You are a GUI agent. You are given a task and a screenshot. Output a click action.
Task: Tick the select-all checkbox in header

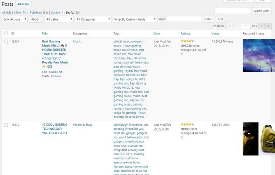[6, 33]
